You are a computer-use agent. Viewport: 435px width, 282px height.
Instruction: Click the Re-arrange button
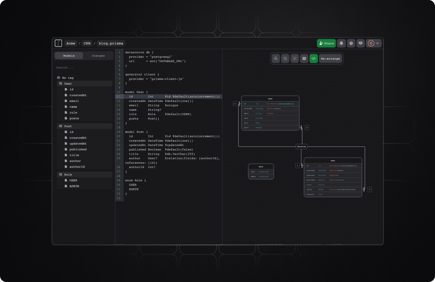tap(330, 58)
